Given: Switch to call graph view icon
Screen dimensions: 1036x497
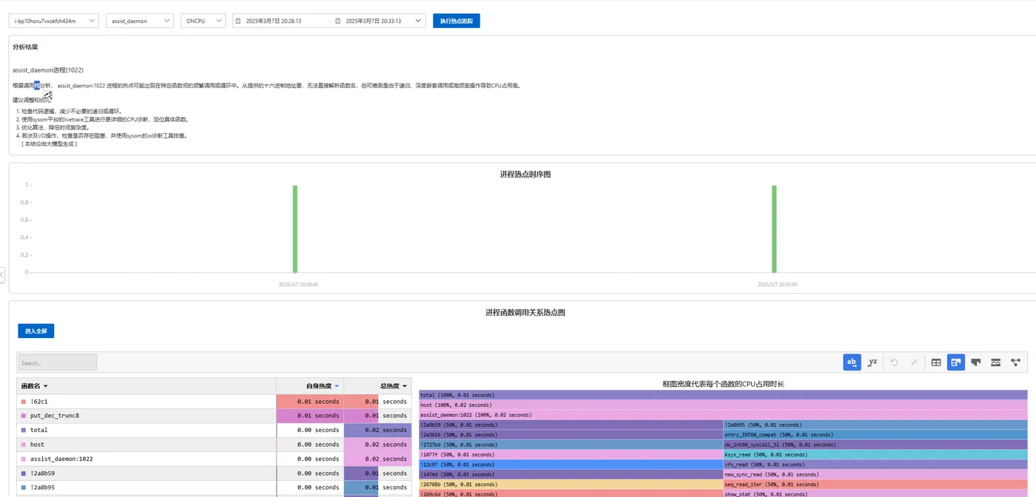Looking at the screenshot, I should click(x=1015, y=362).
